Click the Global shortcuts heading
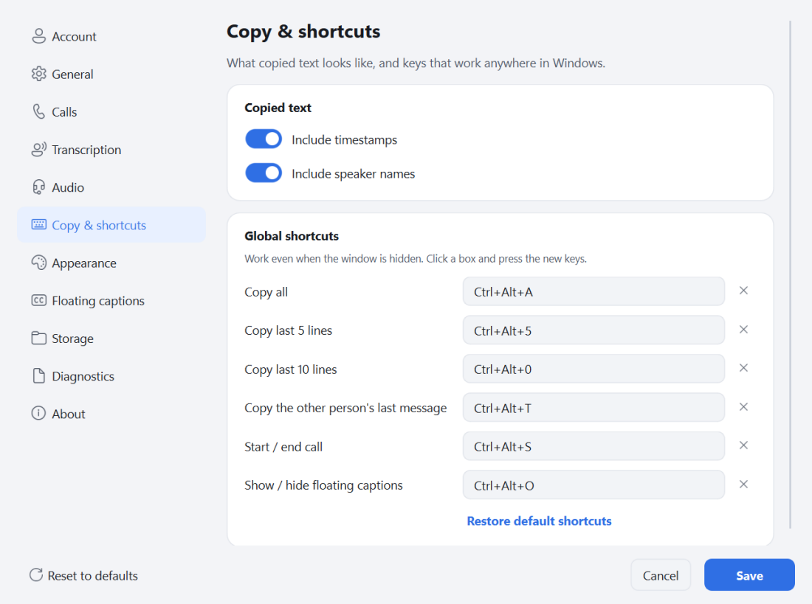Viewport: 812px width, 604px height. (x=292, y=236)
